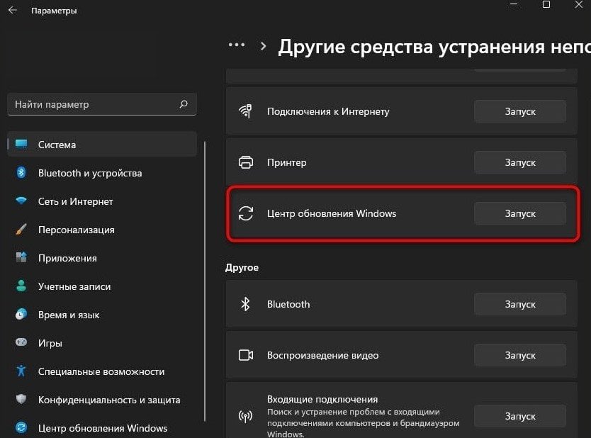This screenshot has height=438, width=591.
Task: Run the Воспроизведение видео troubleshooter
Action: (519, 355)
